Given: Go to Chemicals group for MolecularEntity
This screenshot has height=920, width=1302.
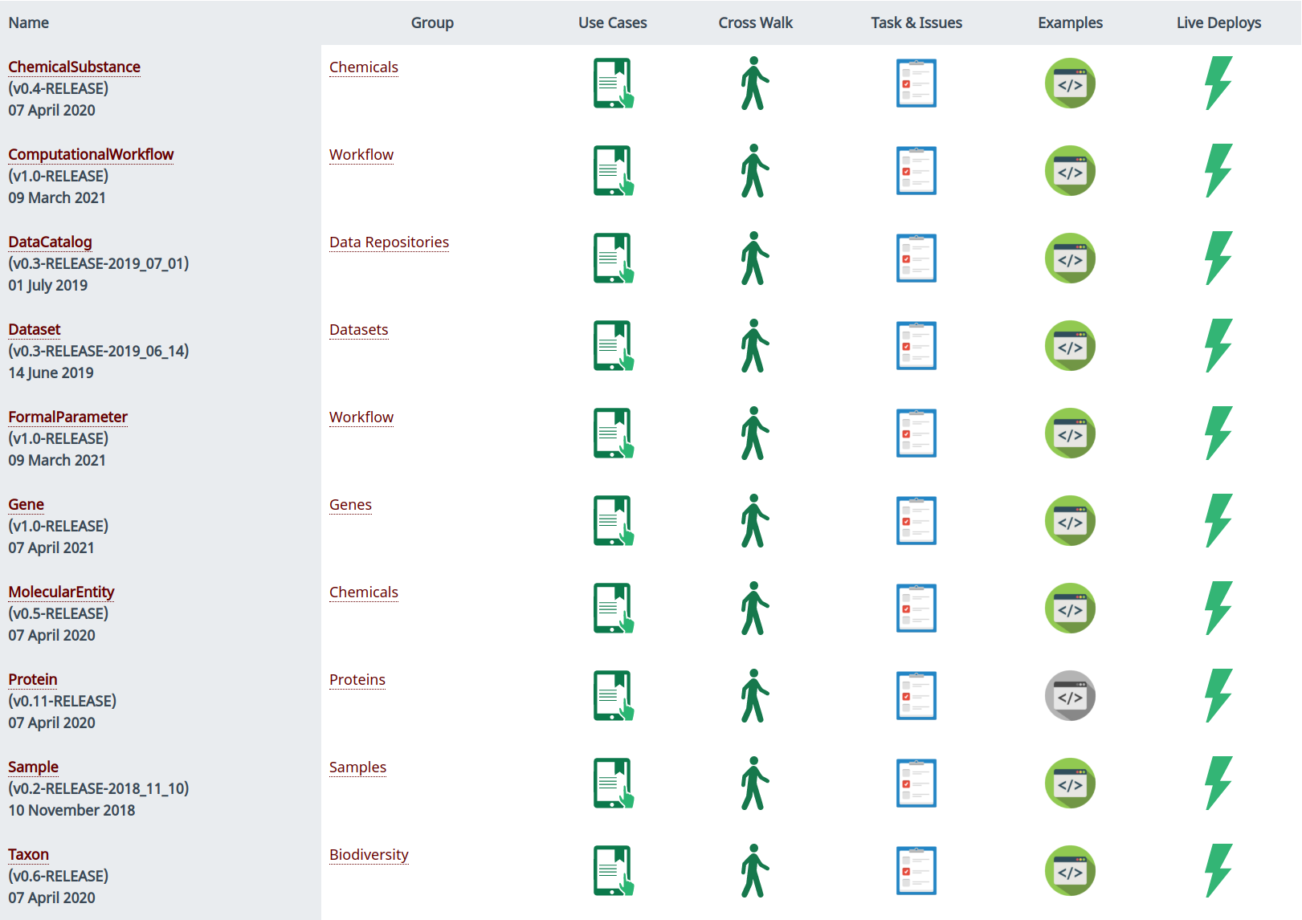Looking at the screenshot, I should 364,592.
